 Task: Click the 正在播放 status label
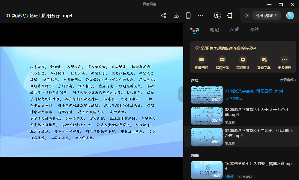tap(236, 99)
